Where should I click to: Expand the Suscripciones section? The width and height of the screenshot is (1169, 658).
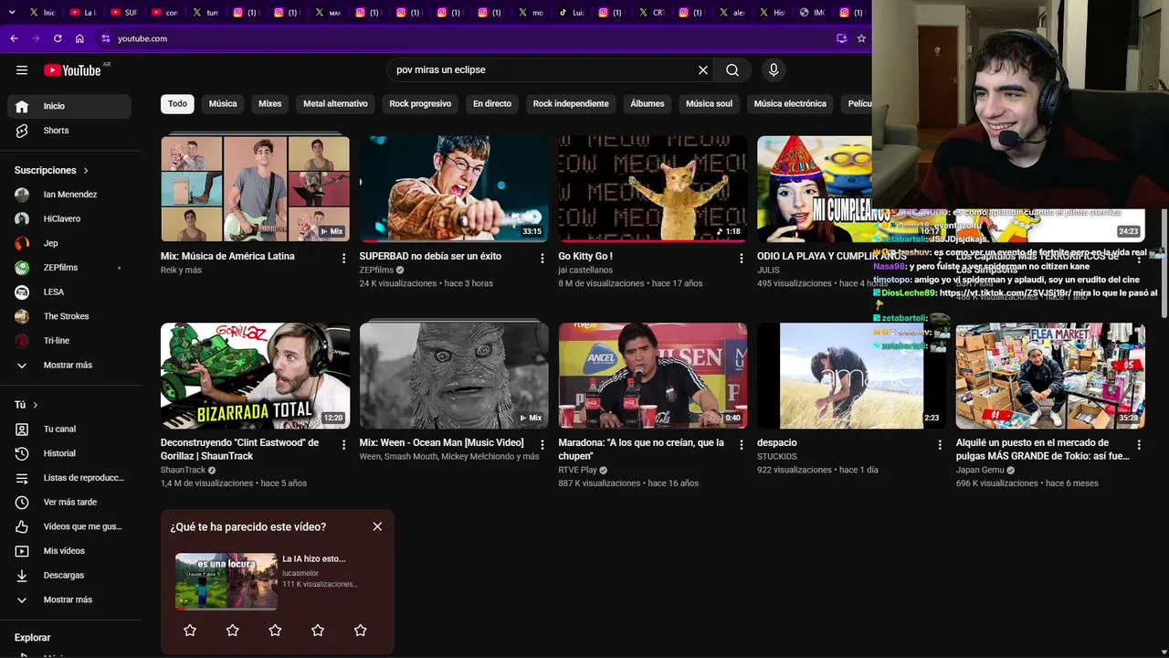pyautogui.click(x=52, y=171)
